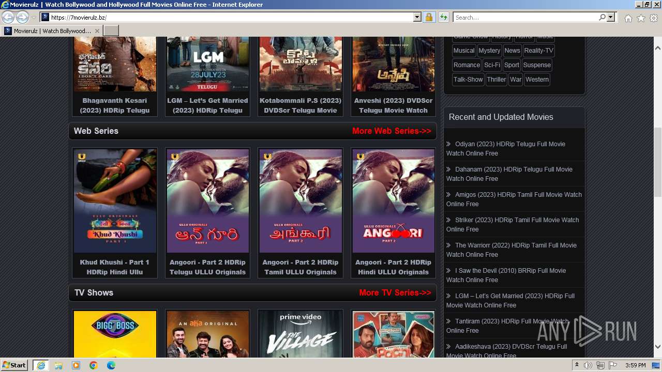This screenshot has height=372, width=662.
Task: Open the Windows Start menu
Action: coord(14,365)
